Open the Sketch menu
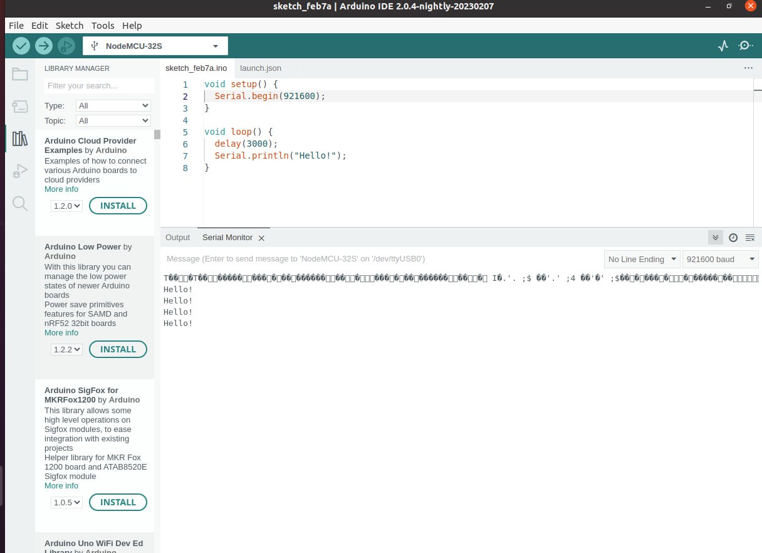Screen dimensions: 762x553 [69, 26]
